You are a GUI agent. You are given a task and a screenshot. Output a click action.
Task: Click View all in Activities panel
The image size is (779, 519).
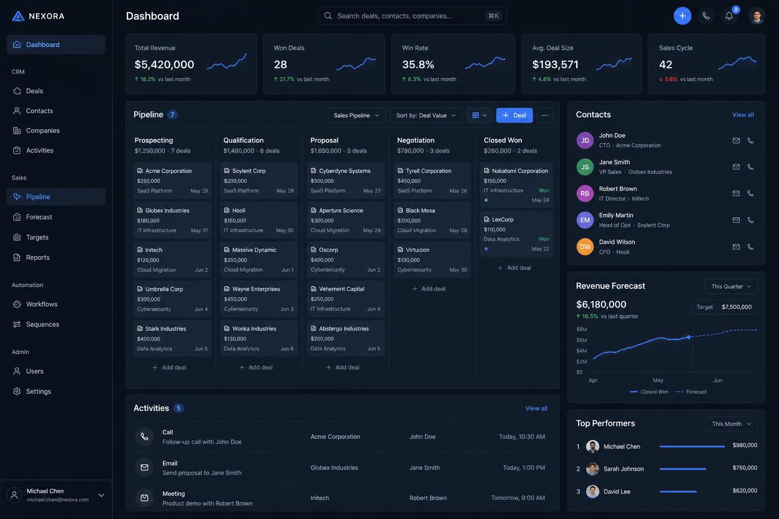point(536,408)
